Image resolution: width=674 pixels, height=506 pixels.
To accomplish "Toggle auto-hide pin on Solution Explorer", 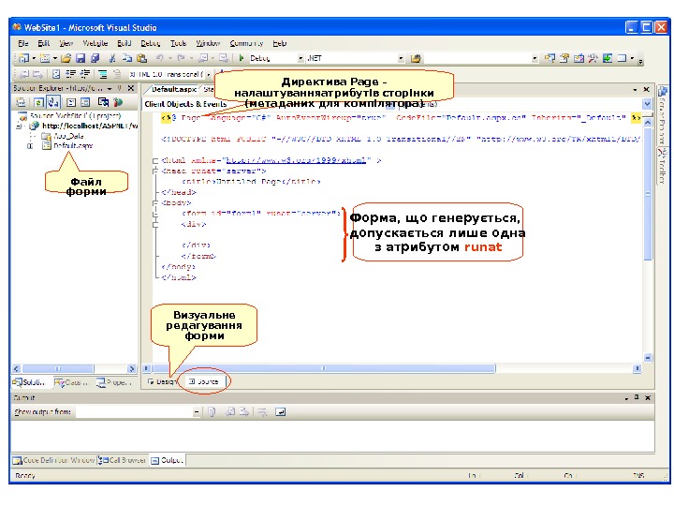I will coord(120,88).
